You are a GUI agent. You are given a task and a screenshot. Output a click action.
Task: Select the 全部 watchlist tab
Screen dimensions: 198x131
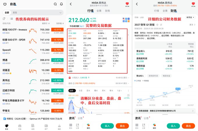7,13
